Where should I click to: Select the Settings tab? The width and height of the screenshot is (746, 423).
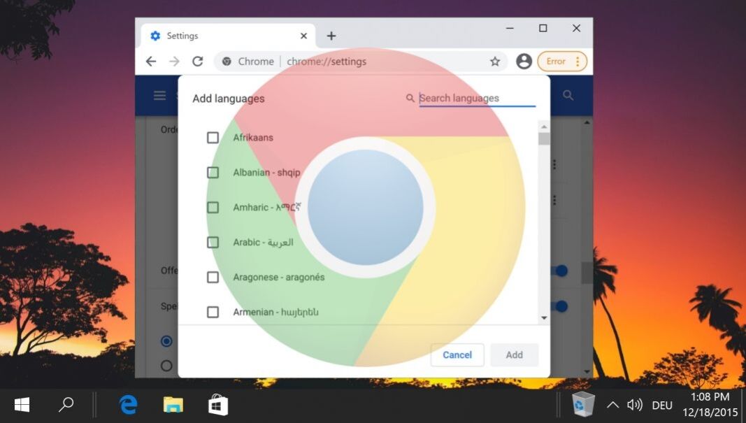229,36
